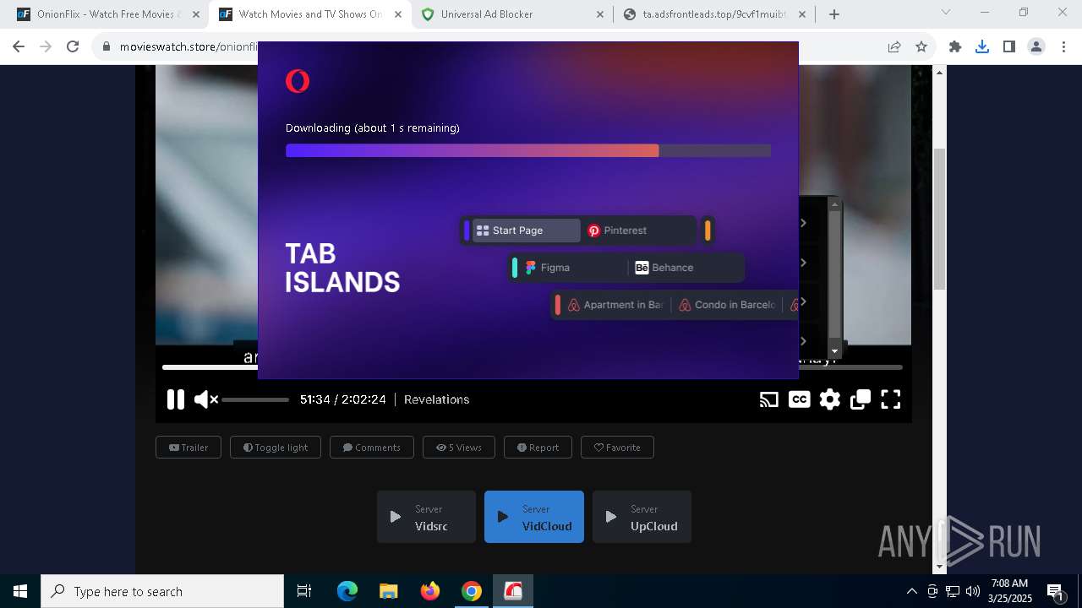Share this page icon
Screen dimensions: 1082x608
(x=894, y=46)
